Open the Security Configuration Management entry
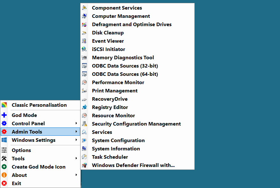This screenshot has width=280, height=188. [137, 124]
